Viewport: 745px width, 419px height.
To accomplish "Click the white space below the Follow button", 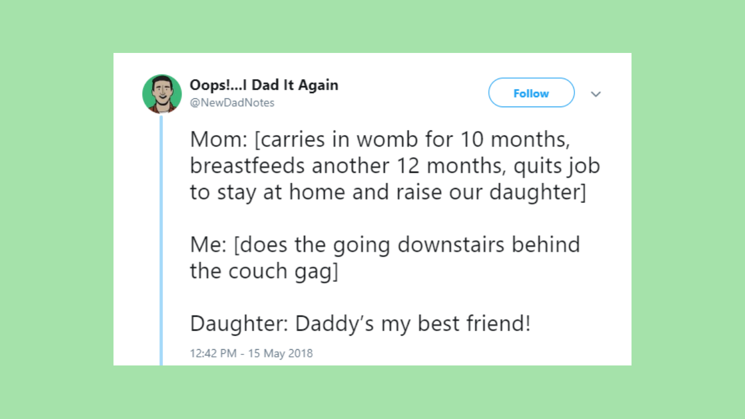I will click(x=531, y=118).
